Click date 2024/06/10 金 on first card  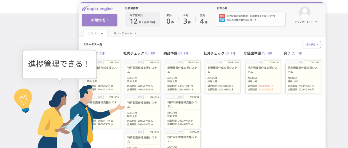pos(106,86)
